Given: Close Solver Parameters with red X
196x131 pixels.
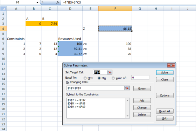Looking at the screenshot, I should click(x=171, y=65).
